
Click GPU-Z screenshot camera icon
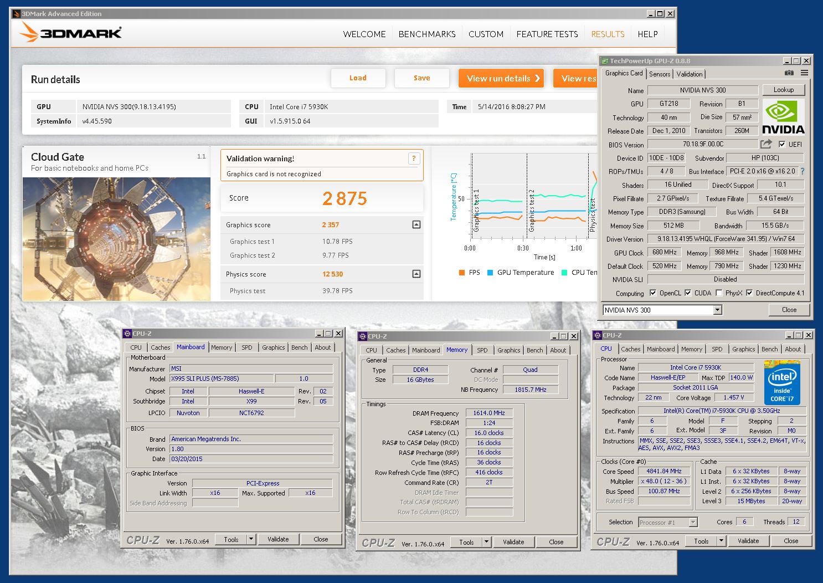coord(789,73)
